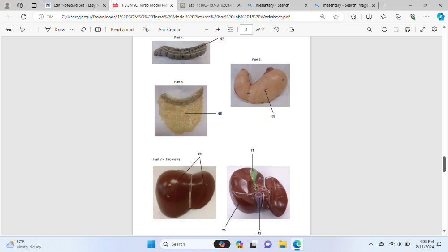Click the Rotate page icon
Image resolution: width=448 pixels, height=252 pixels.
pyautogui.click(x=276, y=30)
